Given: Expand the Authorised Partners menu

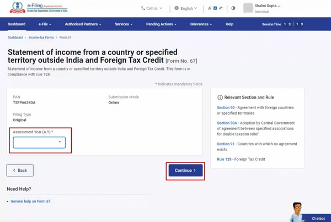Looking at the screenshot, I should (83, 24).
